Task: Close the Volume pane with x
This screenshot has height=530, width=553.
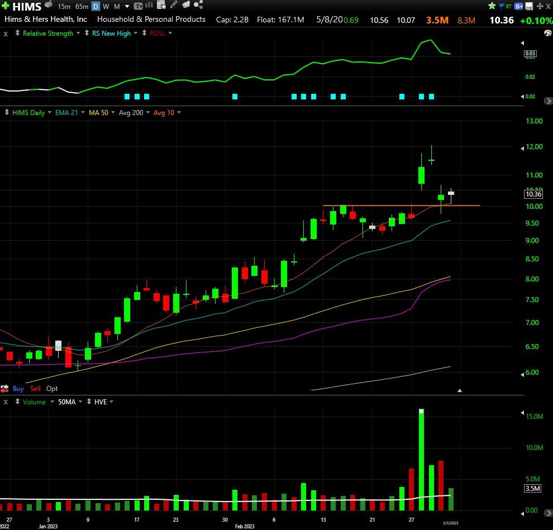Action: [x=6, y=402]
